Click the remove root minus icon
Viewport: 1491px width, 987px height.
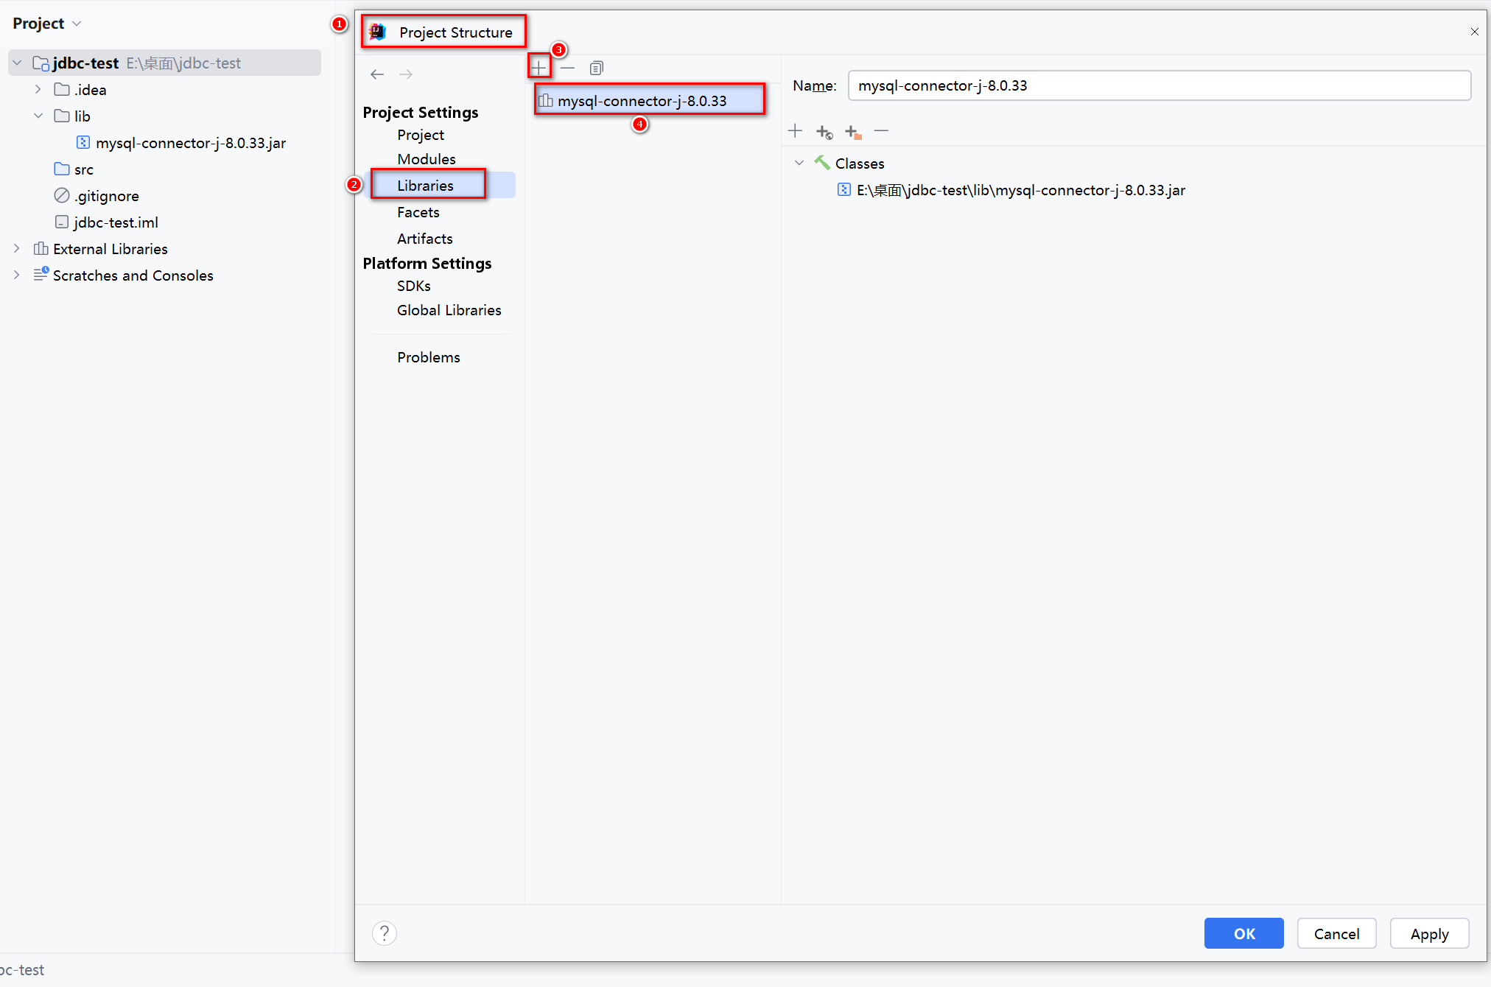click(881, 131)
